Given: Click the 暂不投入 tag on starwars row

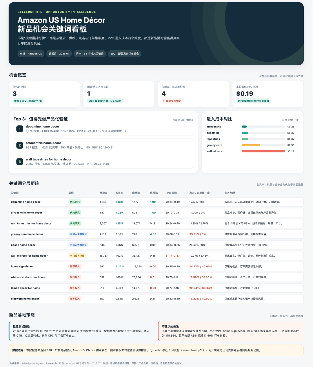Looking at the screenshot, I should [x=75, y=299].
